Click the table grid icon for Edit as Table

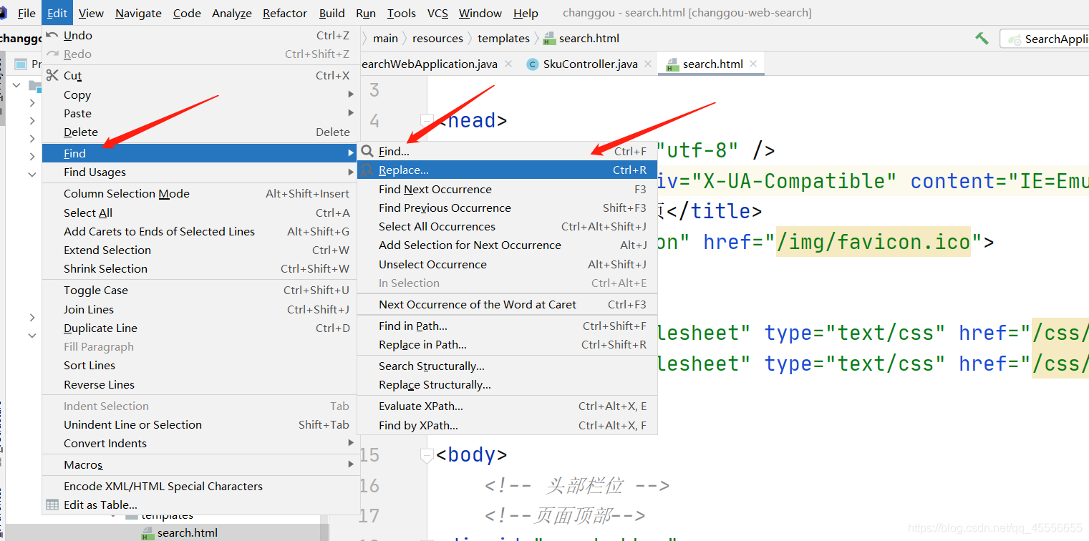point(52,505)
